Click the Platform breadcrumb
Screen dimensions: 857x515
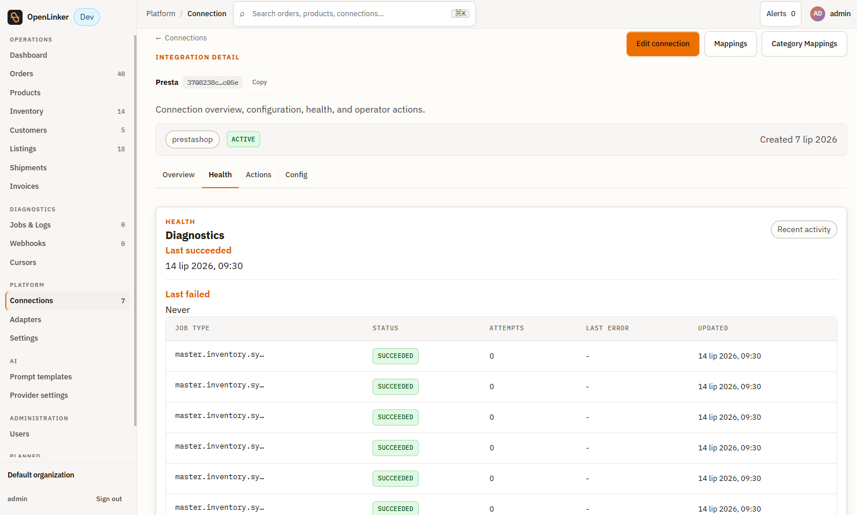pyautogui.click(x=161, y=14)
